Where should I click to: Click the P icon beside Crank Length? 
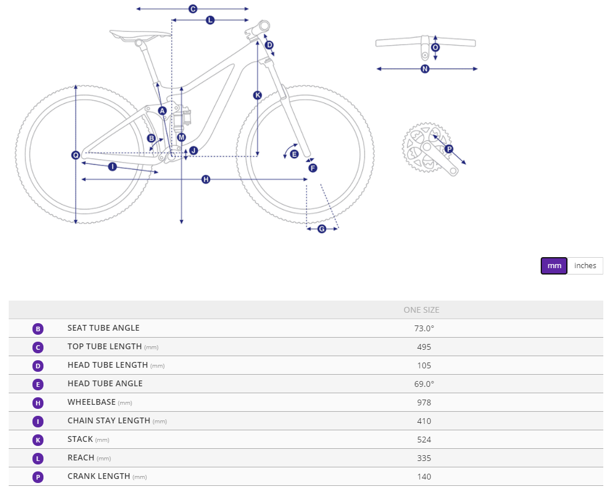coord(38,477)
